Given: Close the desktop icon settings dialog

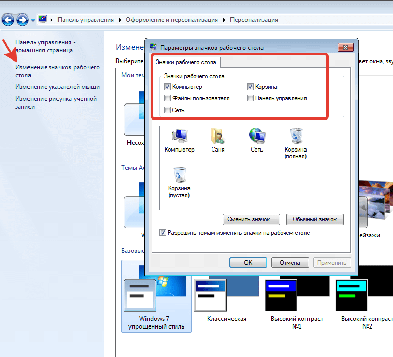Looking at the screenshot, I should (x=345, y=47).
